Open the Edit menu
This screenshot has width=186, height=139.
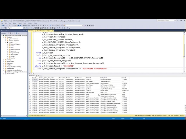tap(6, 23)
